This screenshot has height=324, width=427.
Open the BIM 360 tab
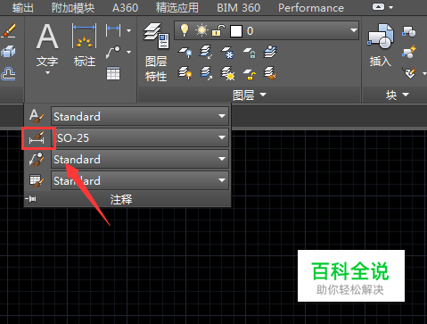238,8
